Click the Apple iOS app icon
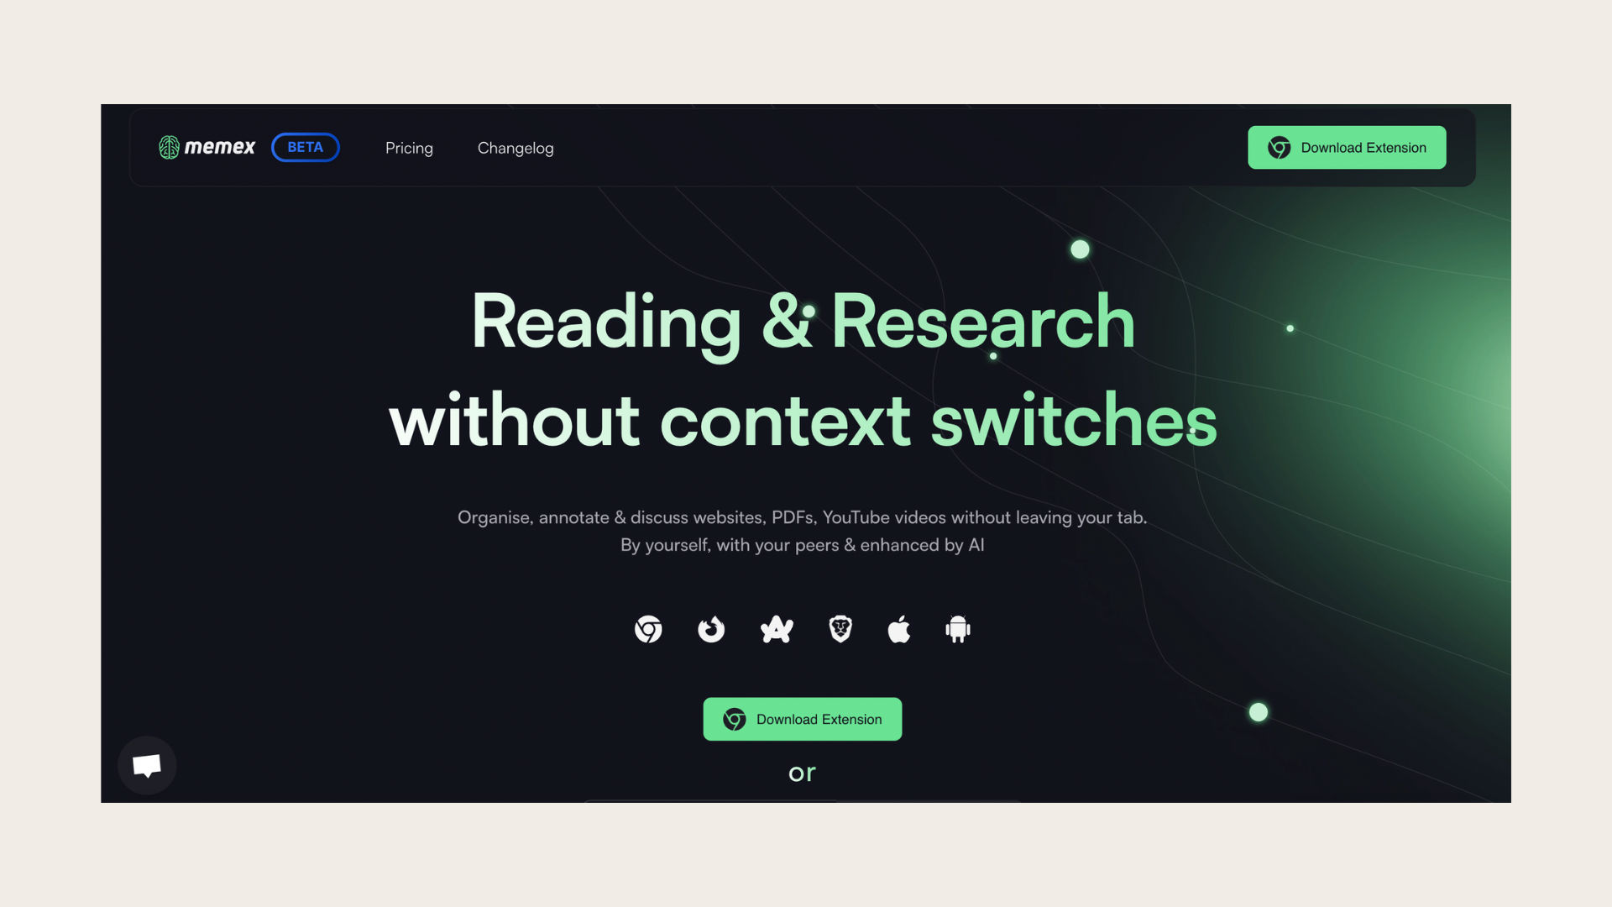This screenshot has height=907, width=1612. coord(899,629)
